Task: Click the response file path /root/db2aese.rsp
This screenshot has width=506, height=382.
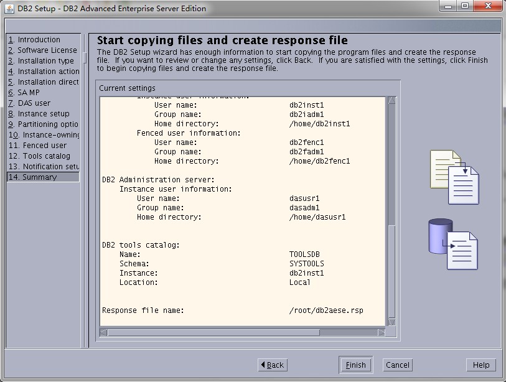Action: pos(326,310)
